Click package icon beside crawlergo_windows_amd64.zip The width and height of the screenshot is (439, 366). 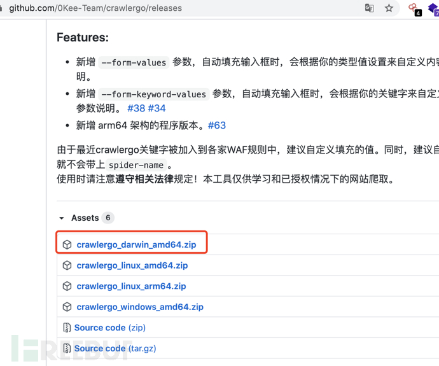point(67,307)
